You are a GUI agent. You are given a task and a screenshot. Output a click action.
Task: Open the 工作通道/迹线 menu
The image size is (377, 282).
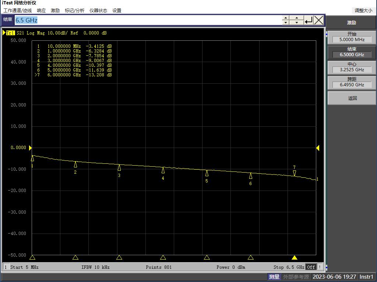tap(18, 11)
